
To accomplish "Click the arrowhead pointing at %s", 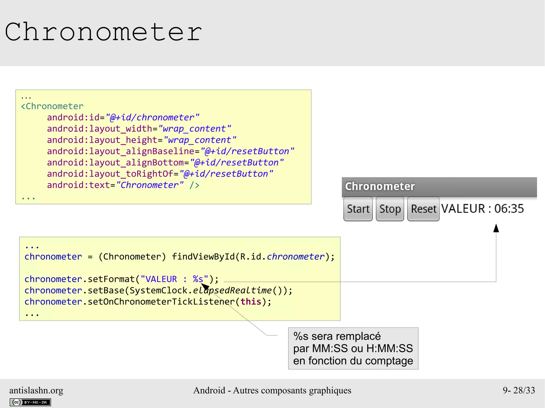I will click(x=204, y=287).
